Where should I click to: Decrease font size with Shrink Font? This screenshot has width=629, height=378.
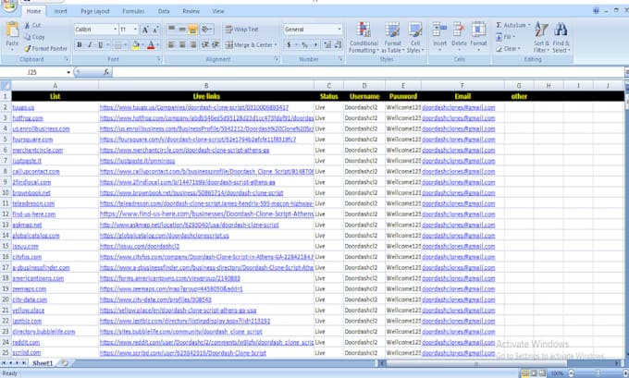[x=154, y=30]
